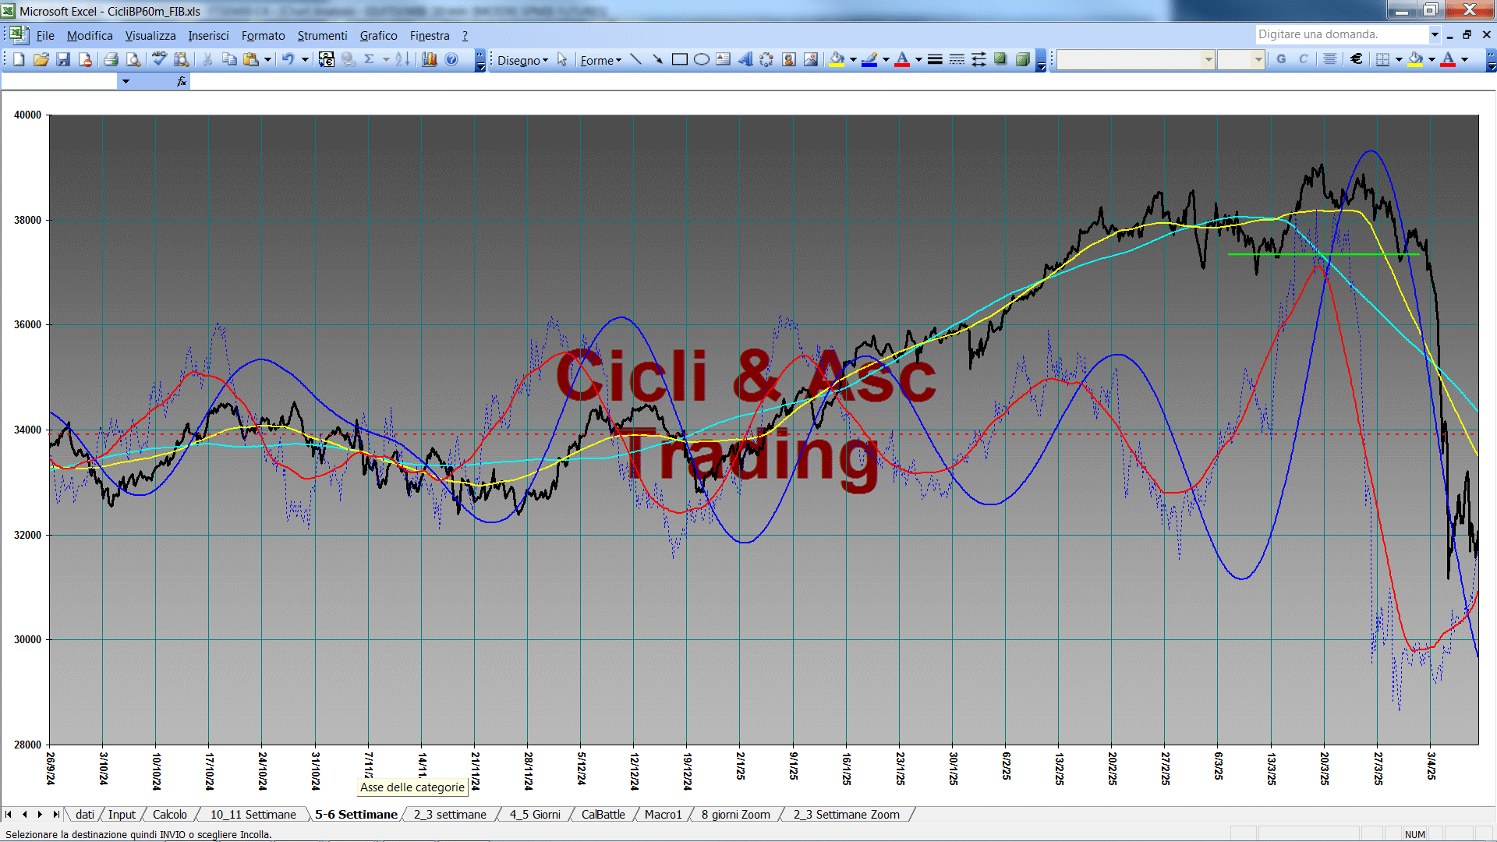Switch to the Calcolo sheet tab

pyautogui.click(x=170, y=815)
